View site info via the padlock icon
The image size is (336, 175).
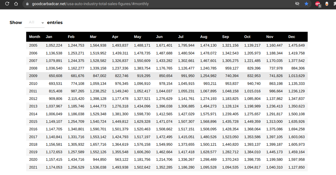click(x=27, y=4)
